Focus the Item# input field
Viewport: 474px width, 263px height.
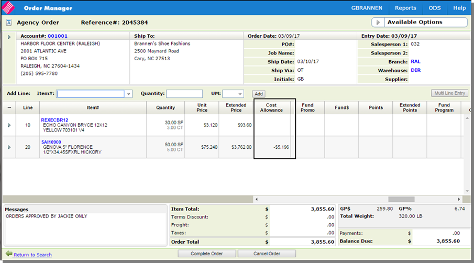(91, 94)
